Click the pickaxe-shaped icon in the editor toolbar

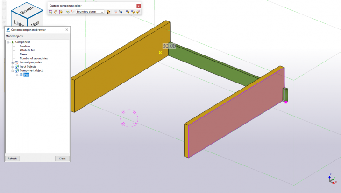56,12
